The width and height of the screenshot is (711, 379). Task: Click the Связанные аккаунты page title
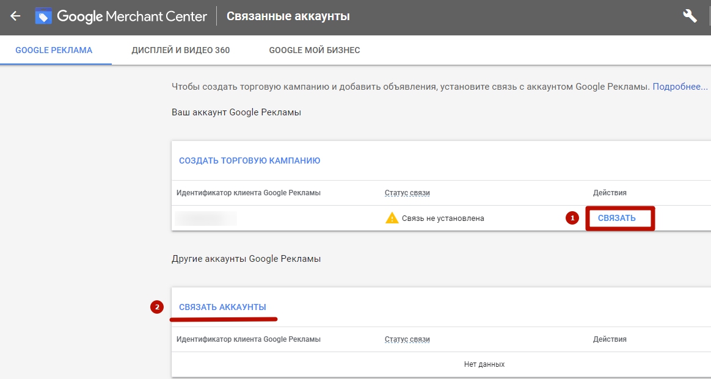pyautogui.click(x=288, y=16)
